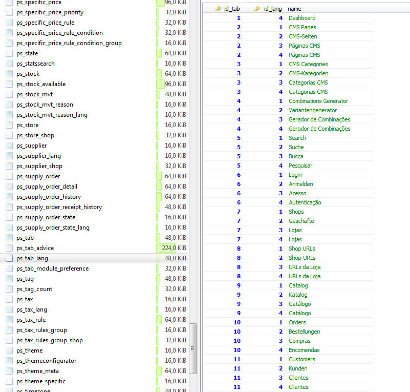This screenshot has width=410, height=392.
Task: Sort by the id_lang column header
Action: 264,9
